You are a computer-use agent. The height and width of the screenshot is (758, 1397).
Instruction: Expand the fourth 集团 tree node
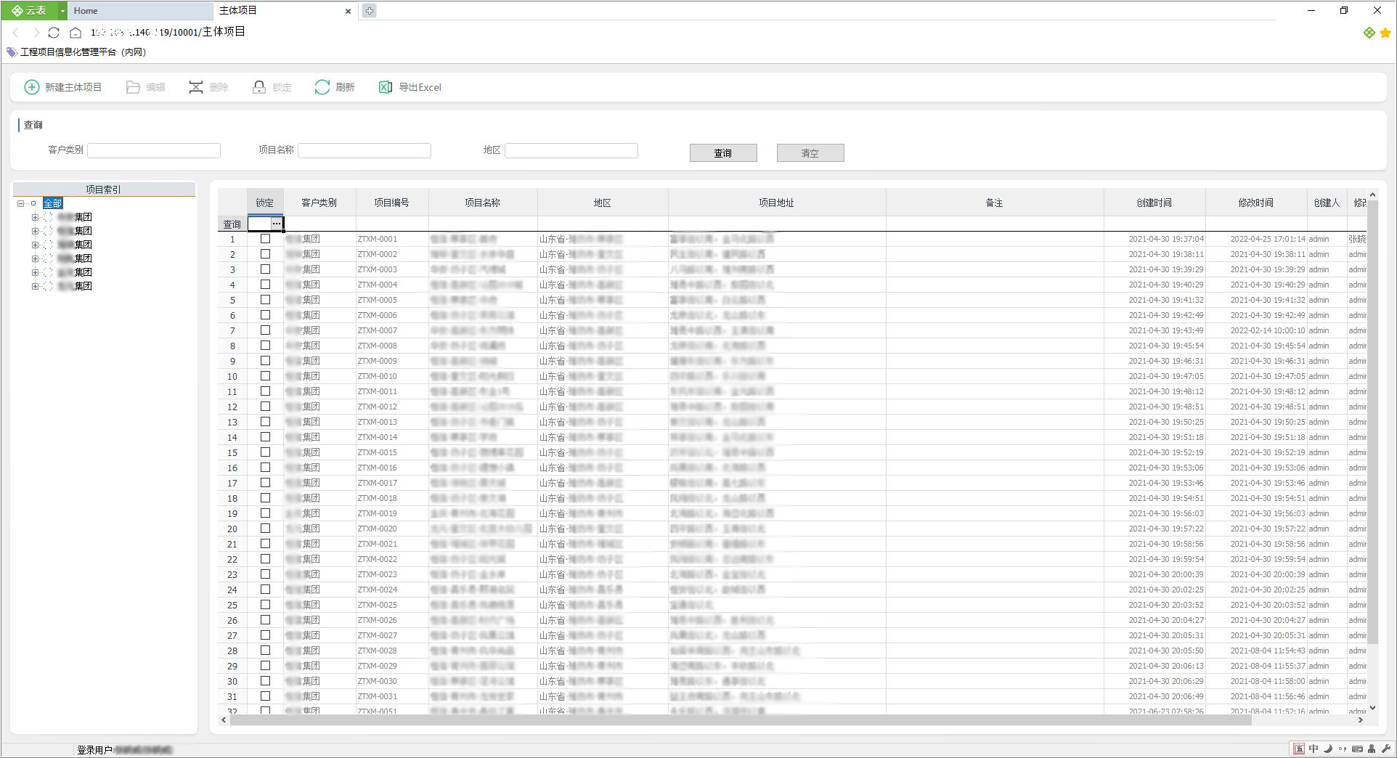(x=34, y=258)
